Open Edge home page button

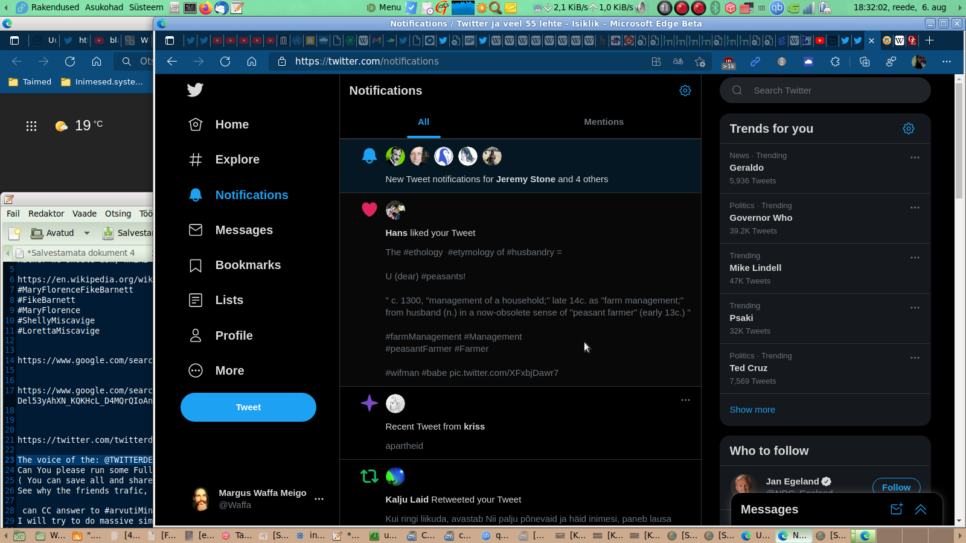252,62
